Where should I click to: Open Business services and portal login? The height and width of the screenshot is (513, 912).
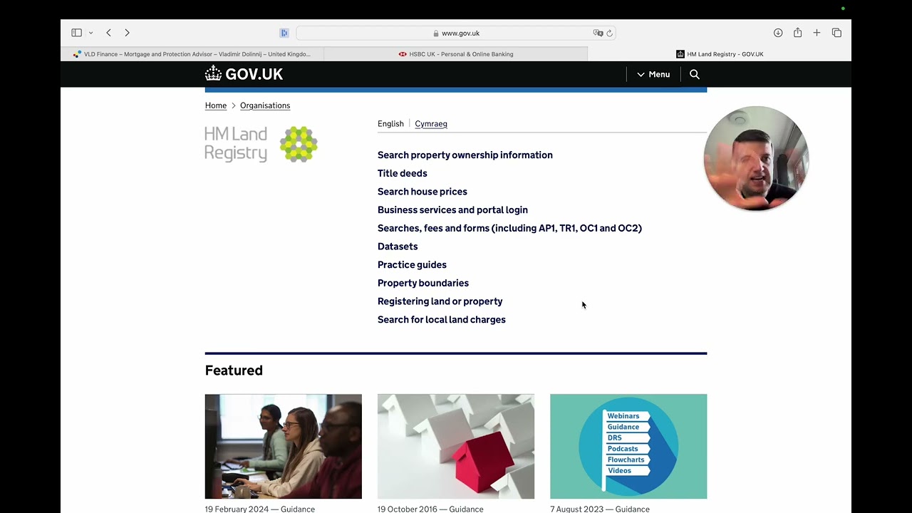point(452,209)
